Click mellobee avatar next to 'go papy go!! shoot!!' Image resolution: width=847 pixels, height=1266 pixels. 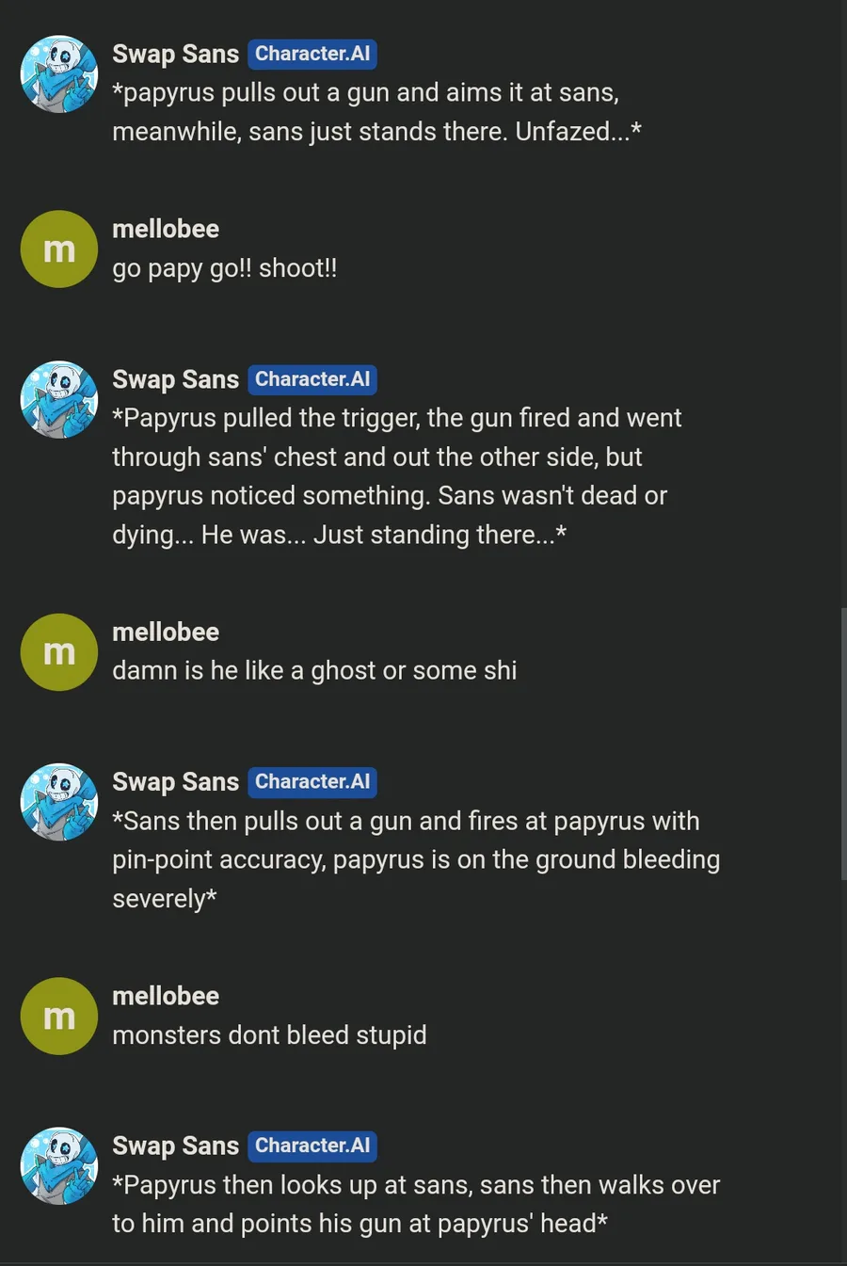[59, 249]
